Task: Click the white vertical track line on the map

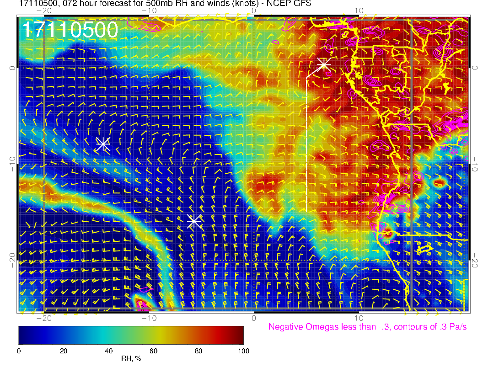Action: point(307,144)
